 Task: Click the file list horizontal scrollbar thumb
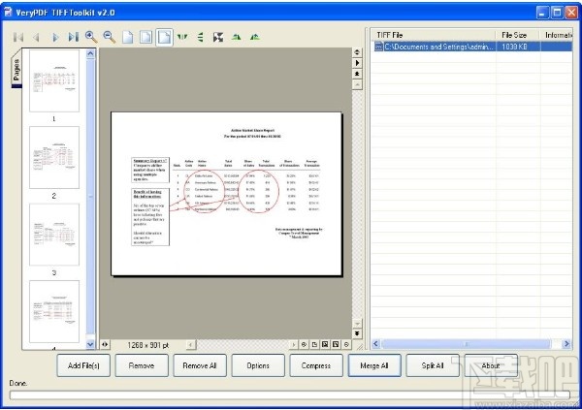467,344
